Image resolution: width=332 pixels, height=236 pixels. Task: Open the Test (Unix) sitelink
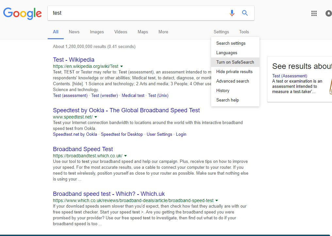158,96
